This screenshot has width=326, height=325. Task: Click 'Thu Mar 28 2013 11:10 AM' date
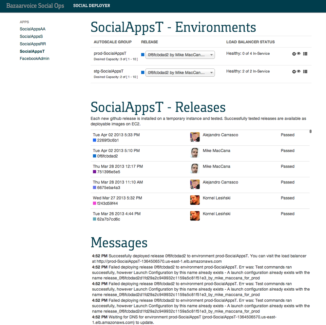[x=118, y=182]
